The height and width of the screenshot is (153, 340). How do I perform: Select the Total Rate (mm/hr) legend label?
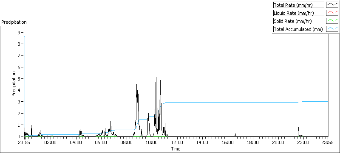299,5
